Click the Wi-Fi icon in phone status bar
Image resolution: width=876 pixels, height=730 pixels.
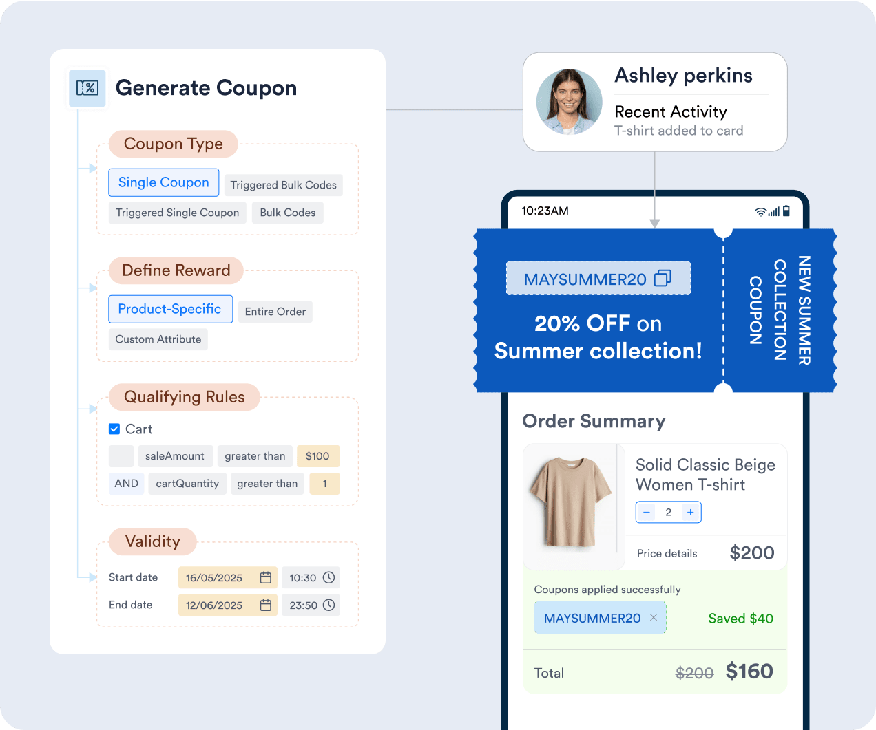click(x=760, y=211)
